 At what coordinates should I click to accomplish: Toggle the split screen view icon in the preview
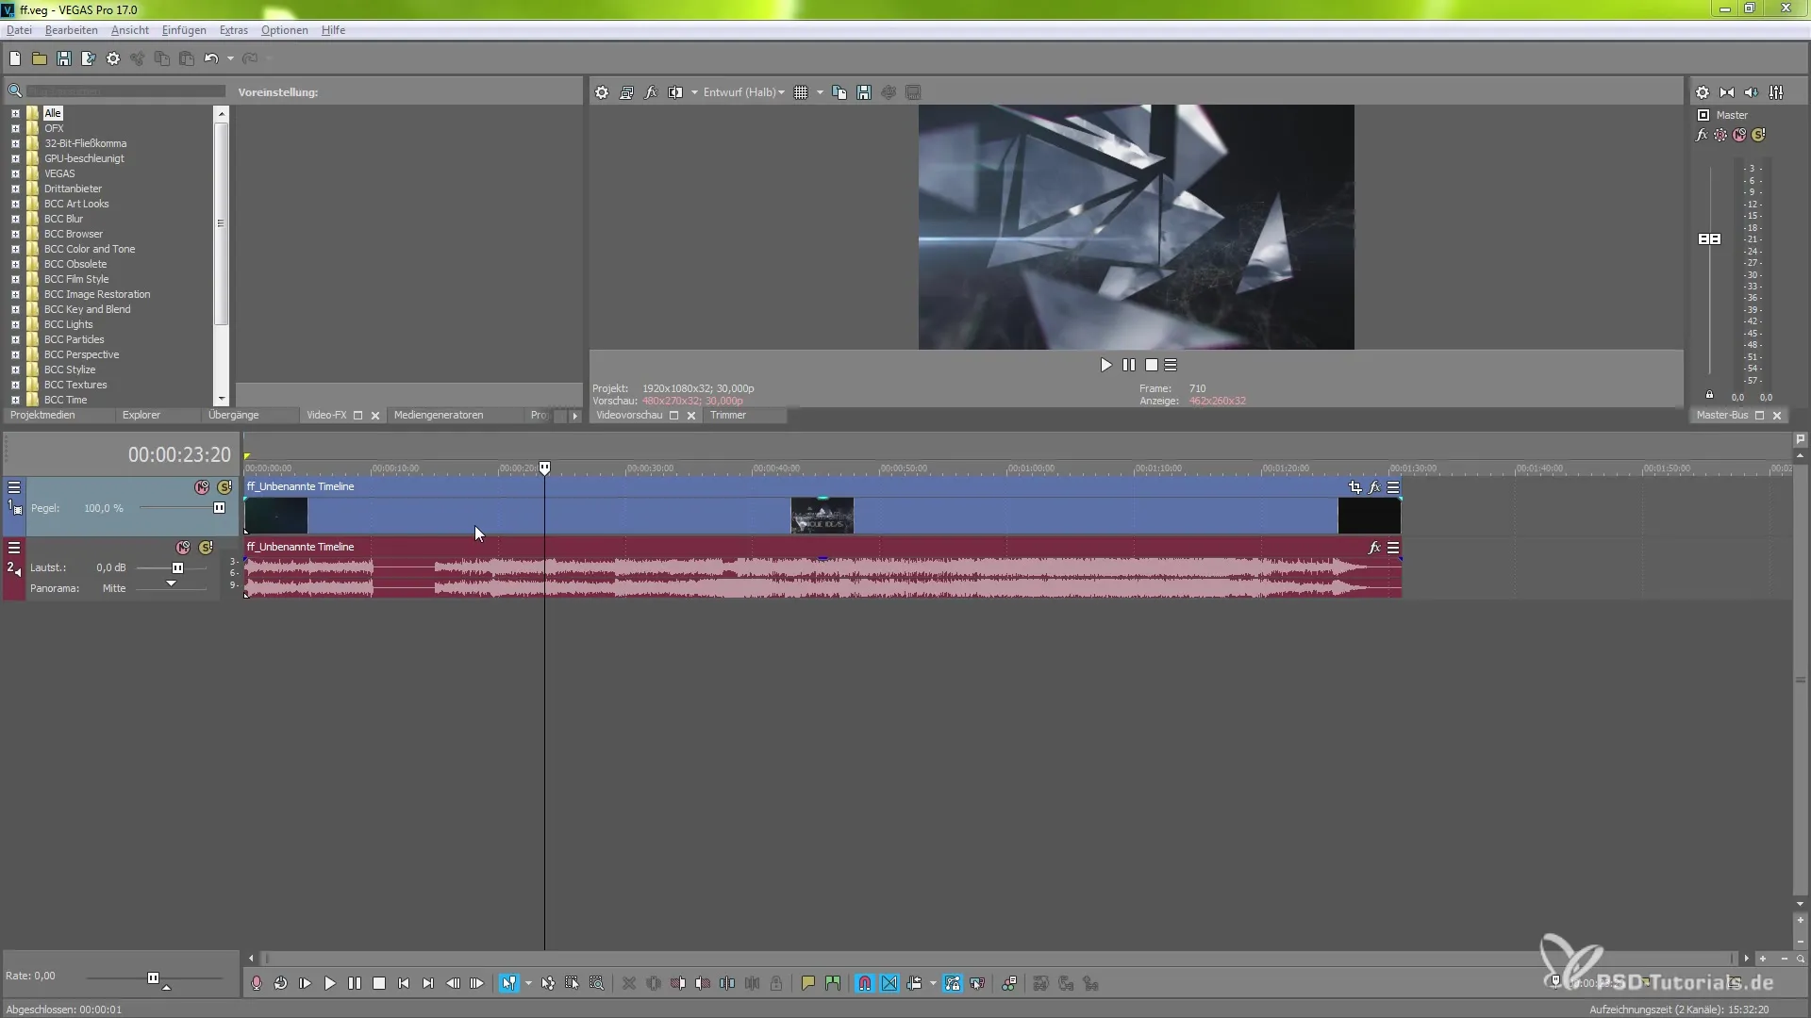pos(675,92)
